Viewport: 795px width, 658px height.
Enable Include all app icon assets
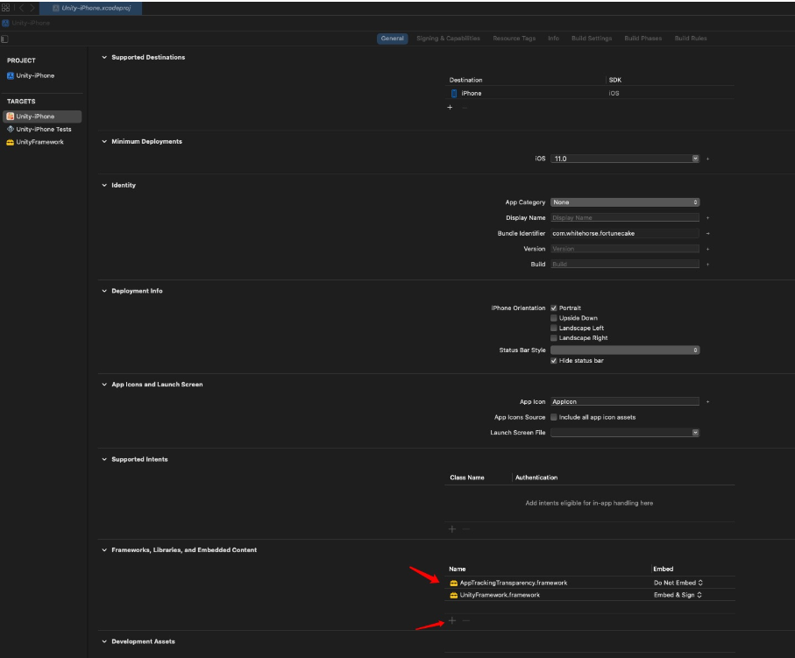[x=554, y=417]
